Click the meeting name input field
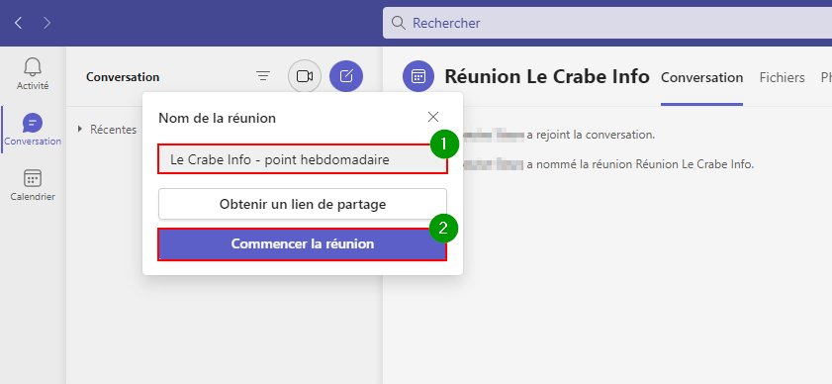This screenshot has width=832, height=384. 303,158
